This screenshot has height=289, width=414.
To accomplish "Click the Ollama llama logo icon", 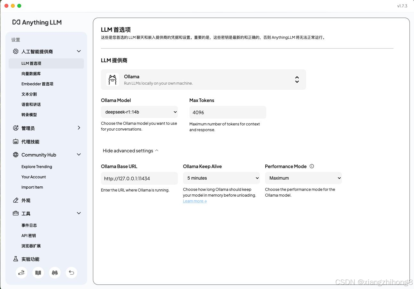I will [x=112, y=80].
